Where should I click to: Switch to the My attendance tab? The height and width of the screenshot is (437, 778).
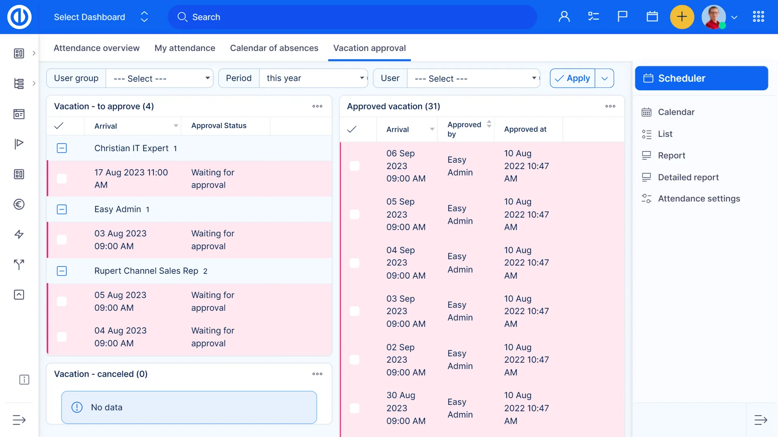[x=185, y=48]
